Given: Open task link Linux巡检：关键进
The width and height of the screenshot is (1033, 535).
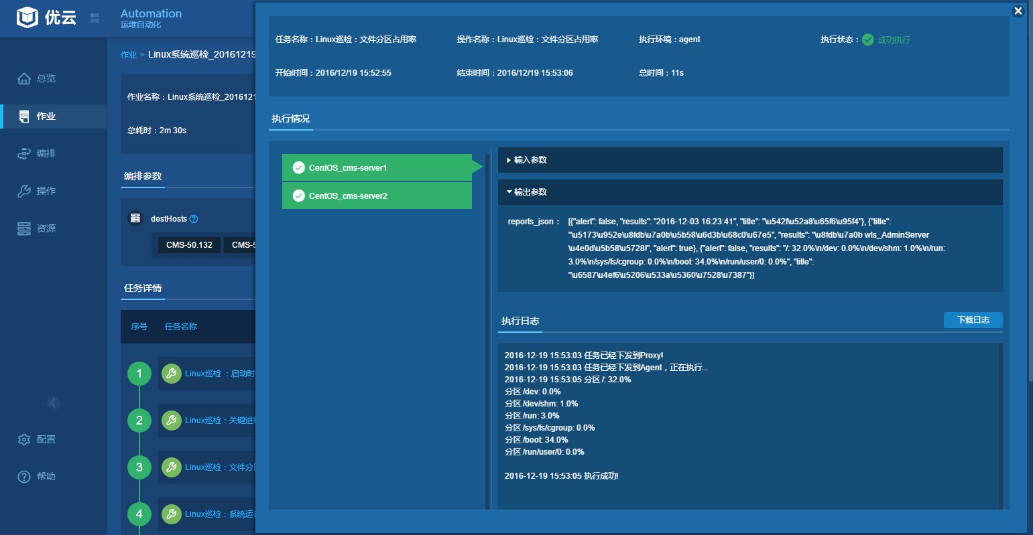Looking at the screenshot, I should tap(220, 421).
